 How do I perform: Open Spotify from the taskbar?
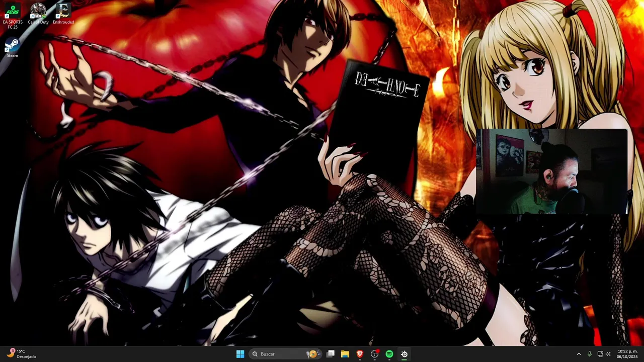pyautogui.click(x=389, y=354)
